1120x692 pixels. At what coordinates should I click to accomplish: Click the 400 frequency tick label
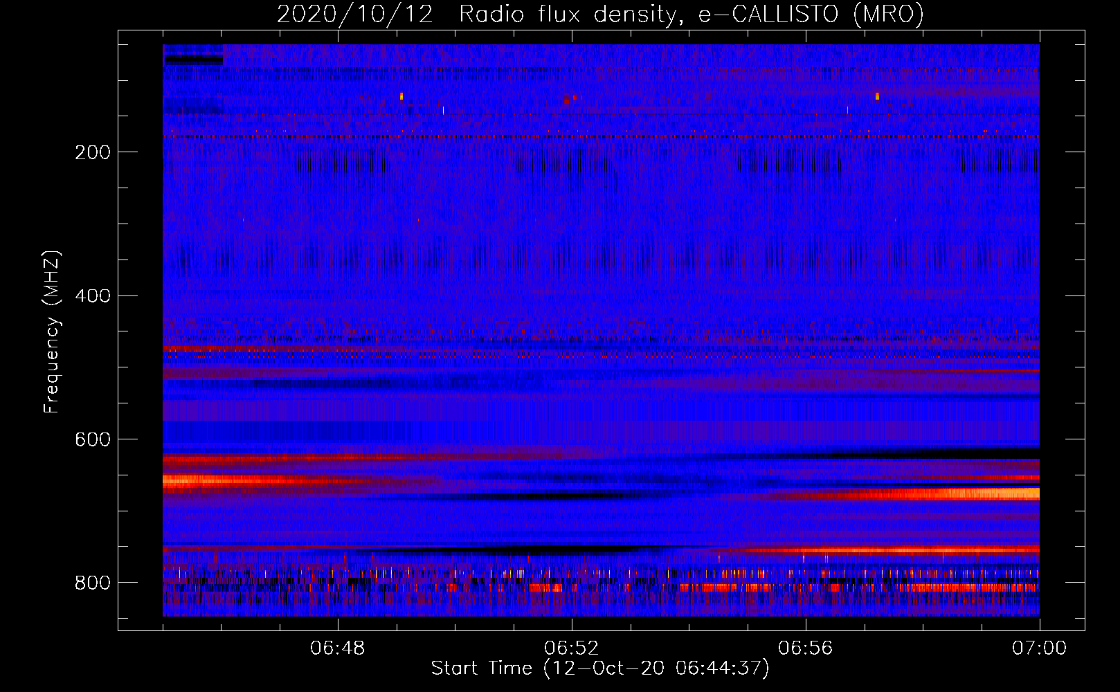(x=93, y=296)
